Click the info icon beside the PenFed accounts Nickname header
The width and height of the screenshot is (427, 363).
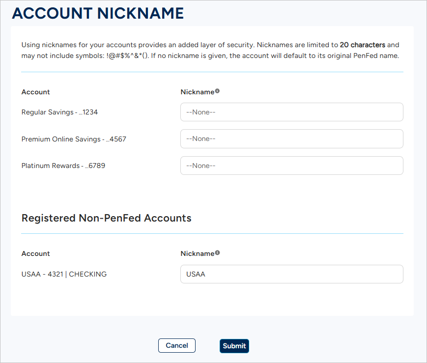tap(217, 91)
